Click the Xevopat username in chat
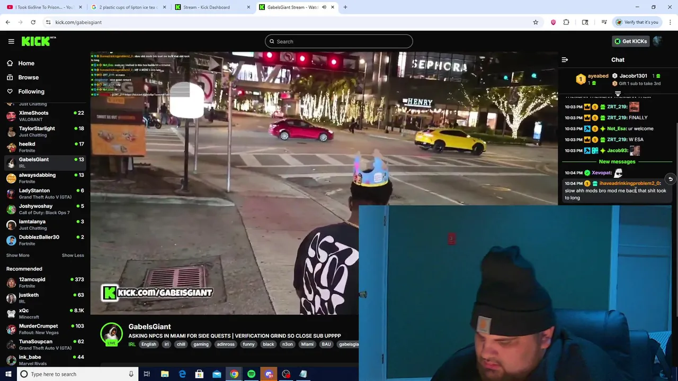 point(602,173)
